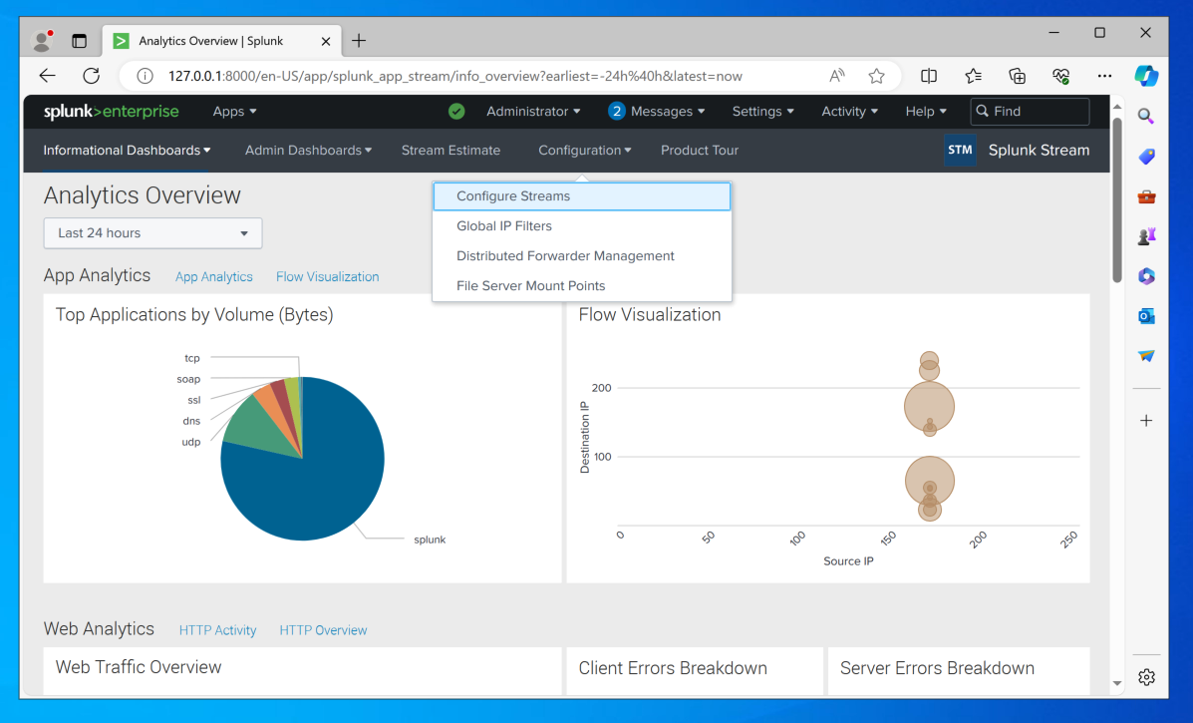Open the Administrator dropdown menu

point(533,111)
